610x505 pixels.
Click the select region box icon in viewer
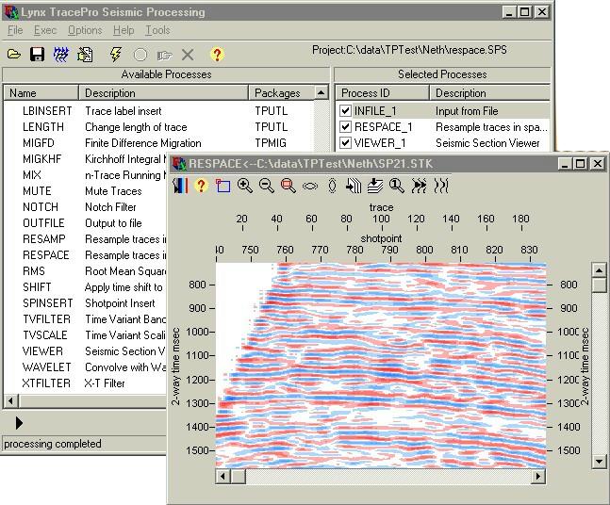223,186
